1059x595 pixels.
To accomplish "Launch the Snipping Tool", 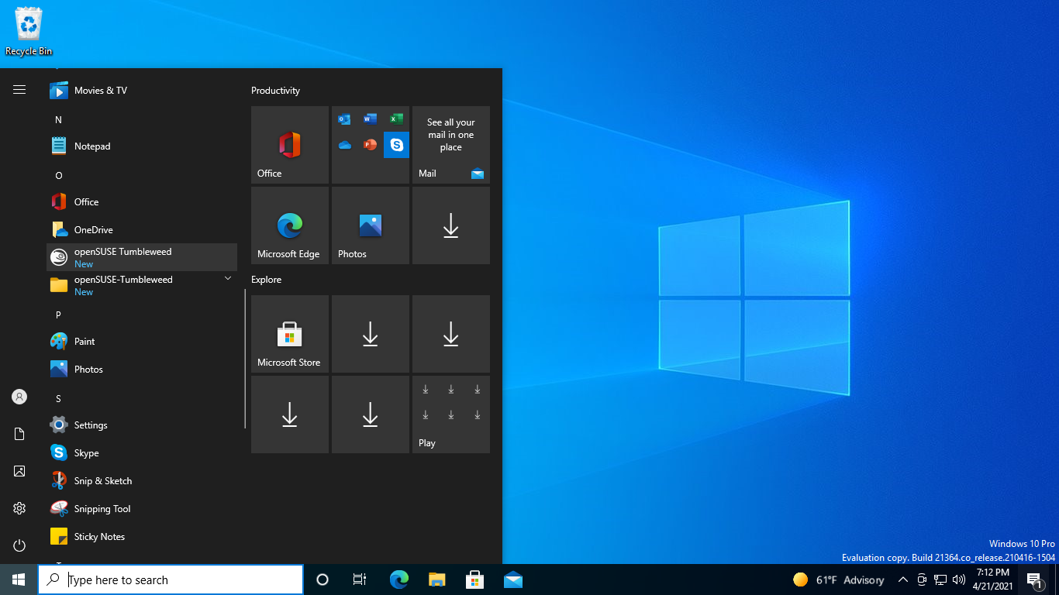I will [142, 509].
